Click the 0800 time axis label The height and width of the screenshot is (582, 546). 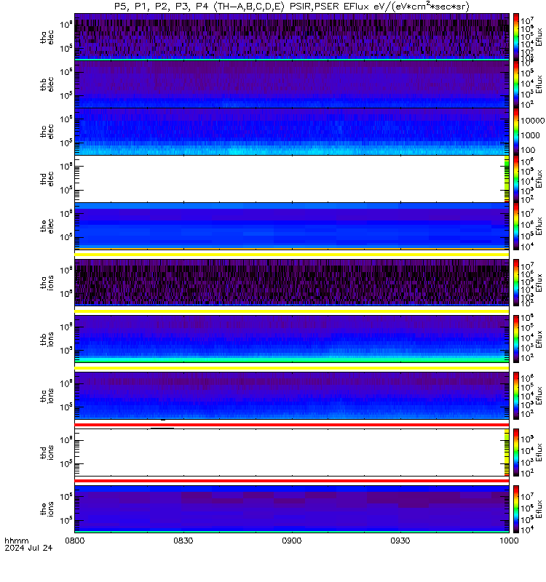pyautogui.click(x=75, y=541)
